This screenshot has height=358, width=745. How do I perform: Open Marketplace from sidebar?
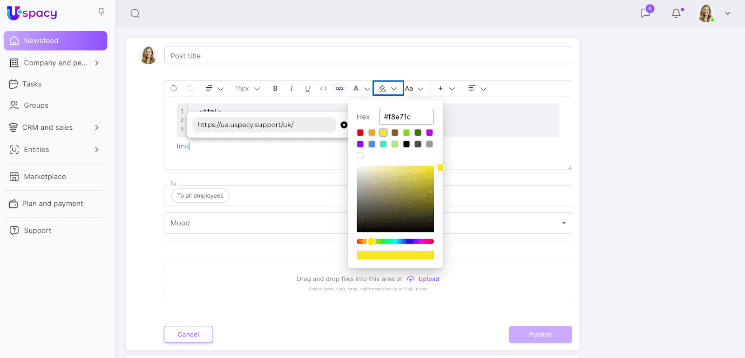pyautogui.click(x=45, y=177)
